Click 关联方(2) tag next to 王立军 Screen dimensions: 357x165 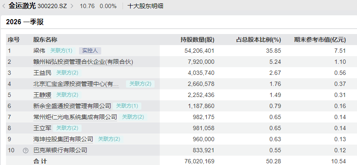pos(67,128)
